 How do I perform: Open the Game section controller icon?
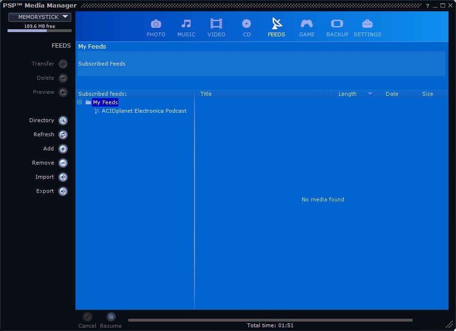307,24
